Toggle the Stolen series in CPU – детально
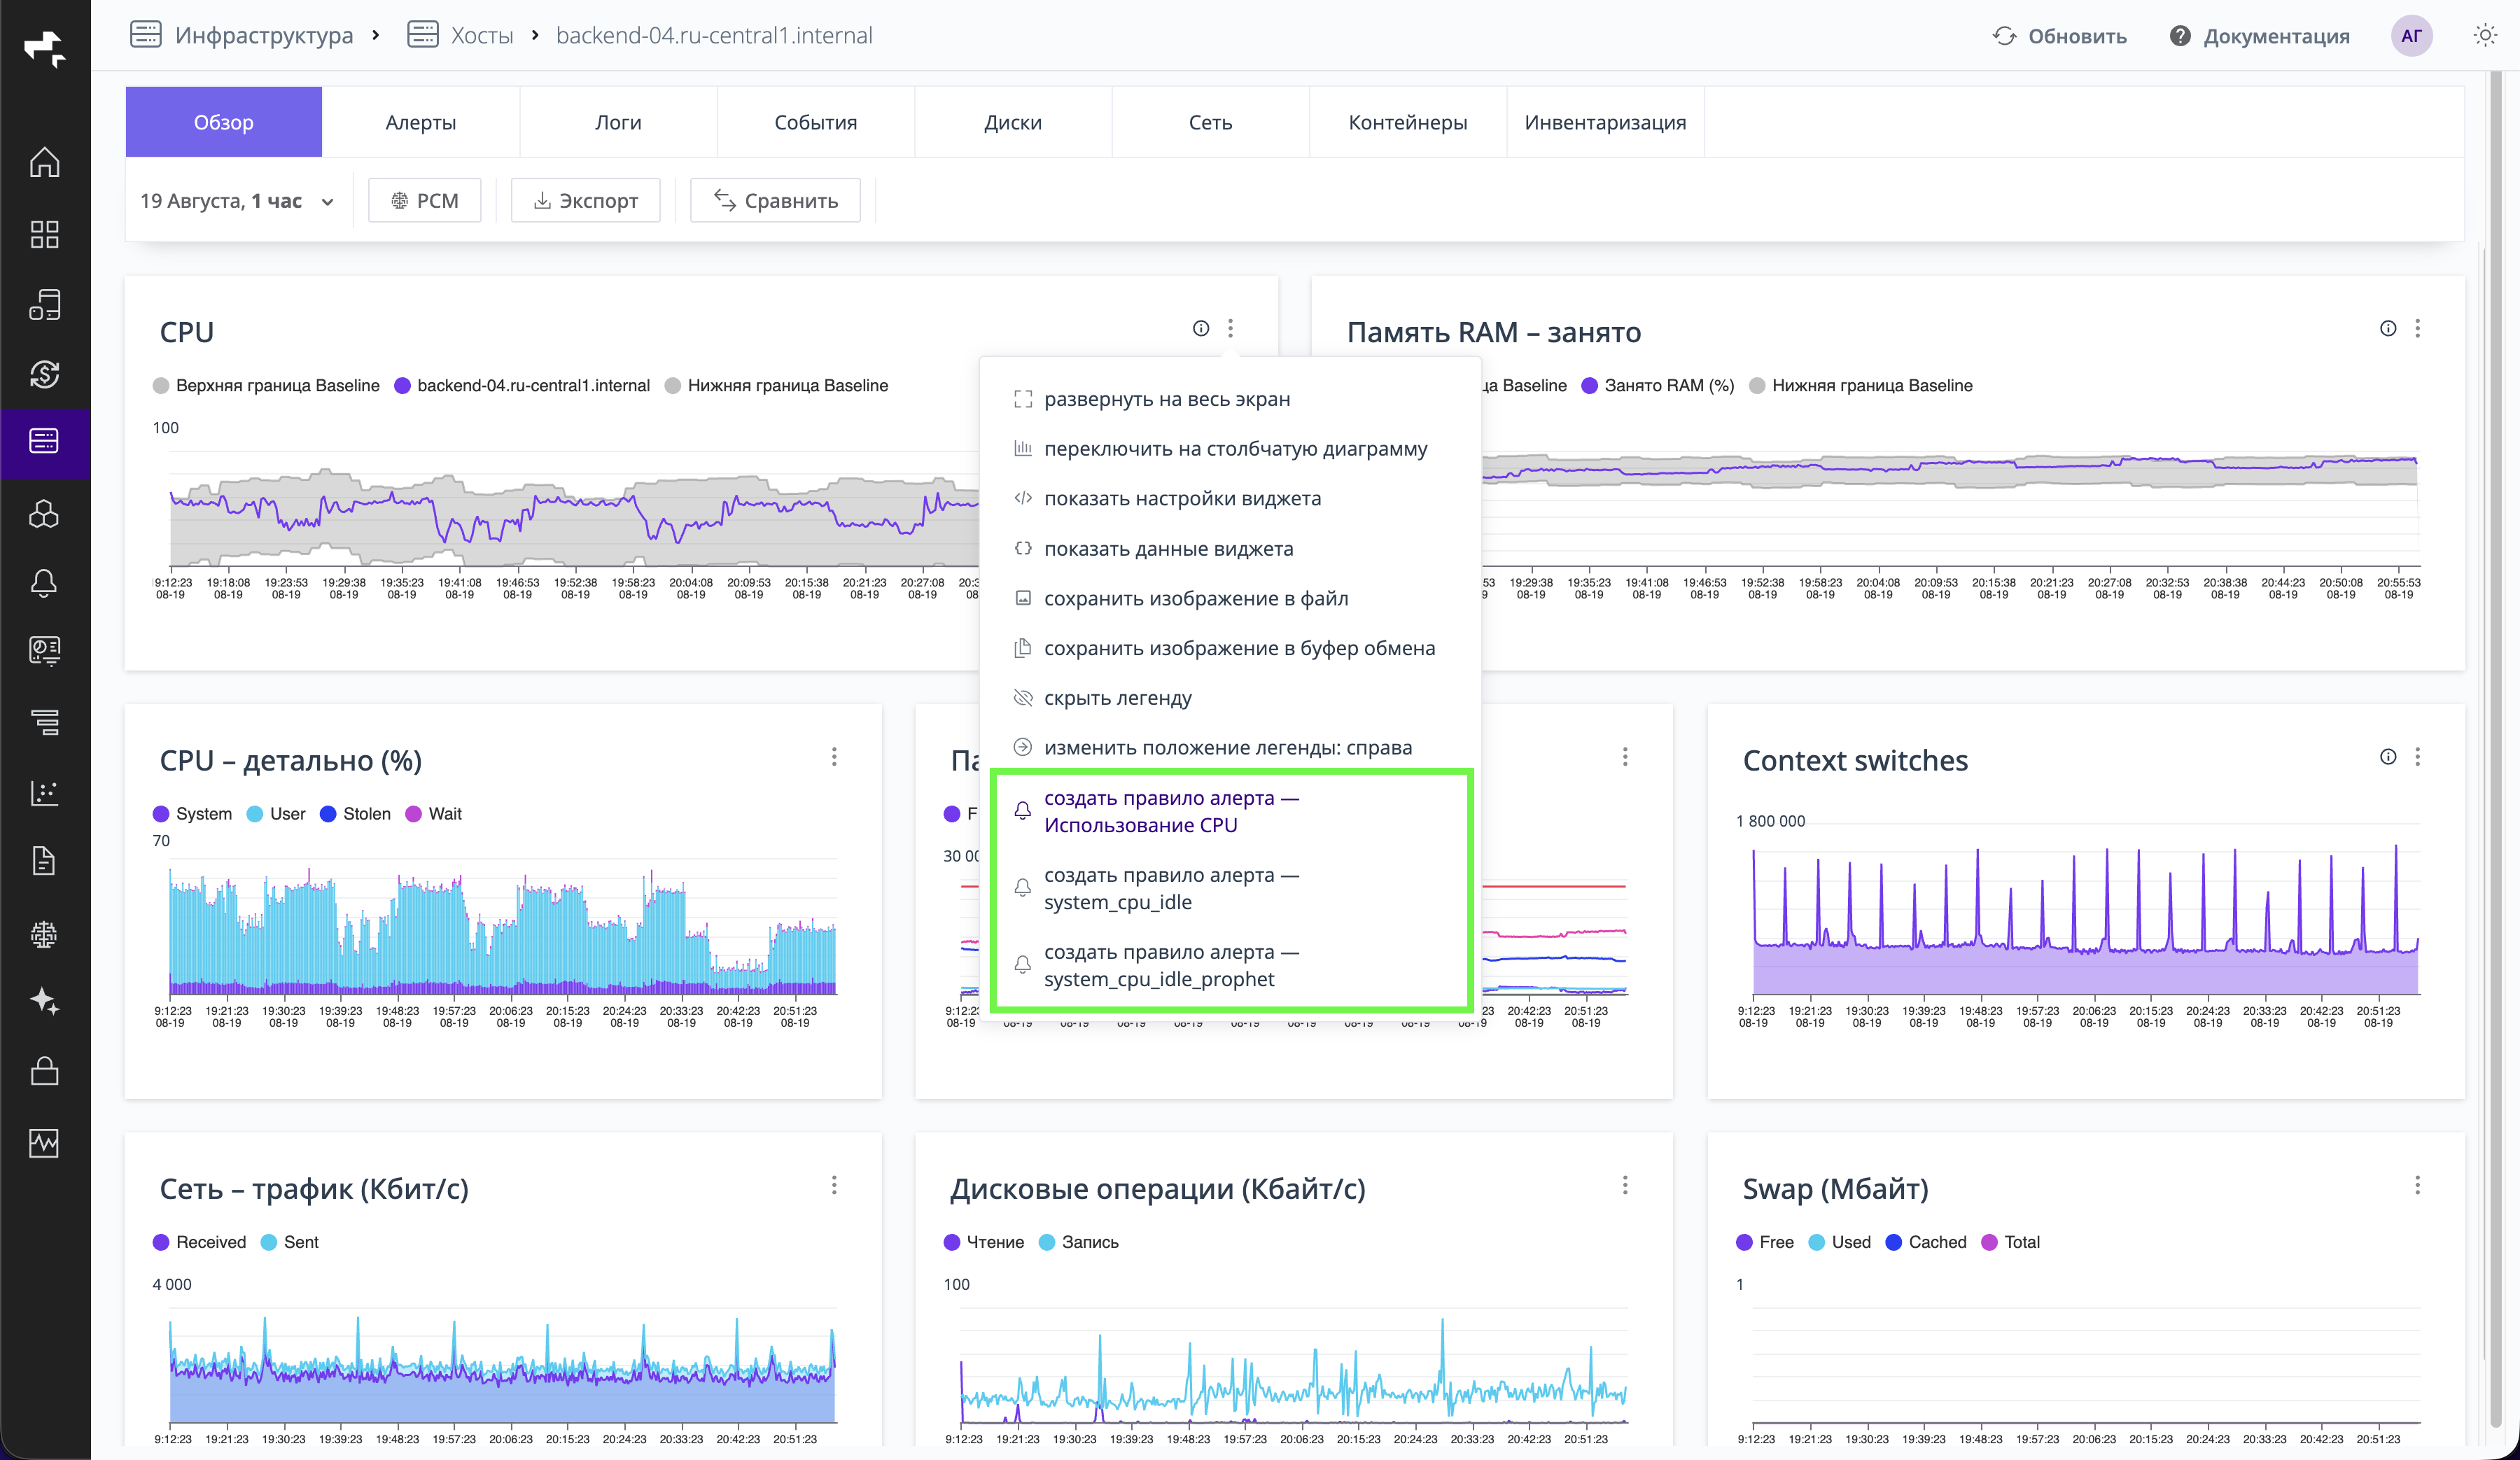Screen dimensions: 2520x1460 [355, 814]
